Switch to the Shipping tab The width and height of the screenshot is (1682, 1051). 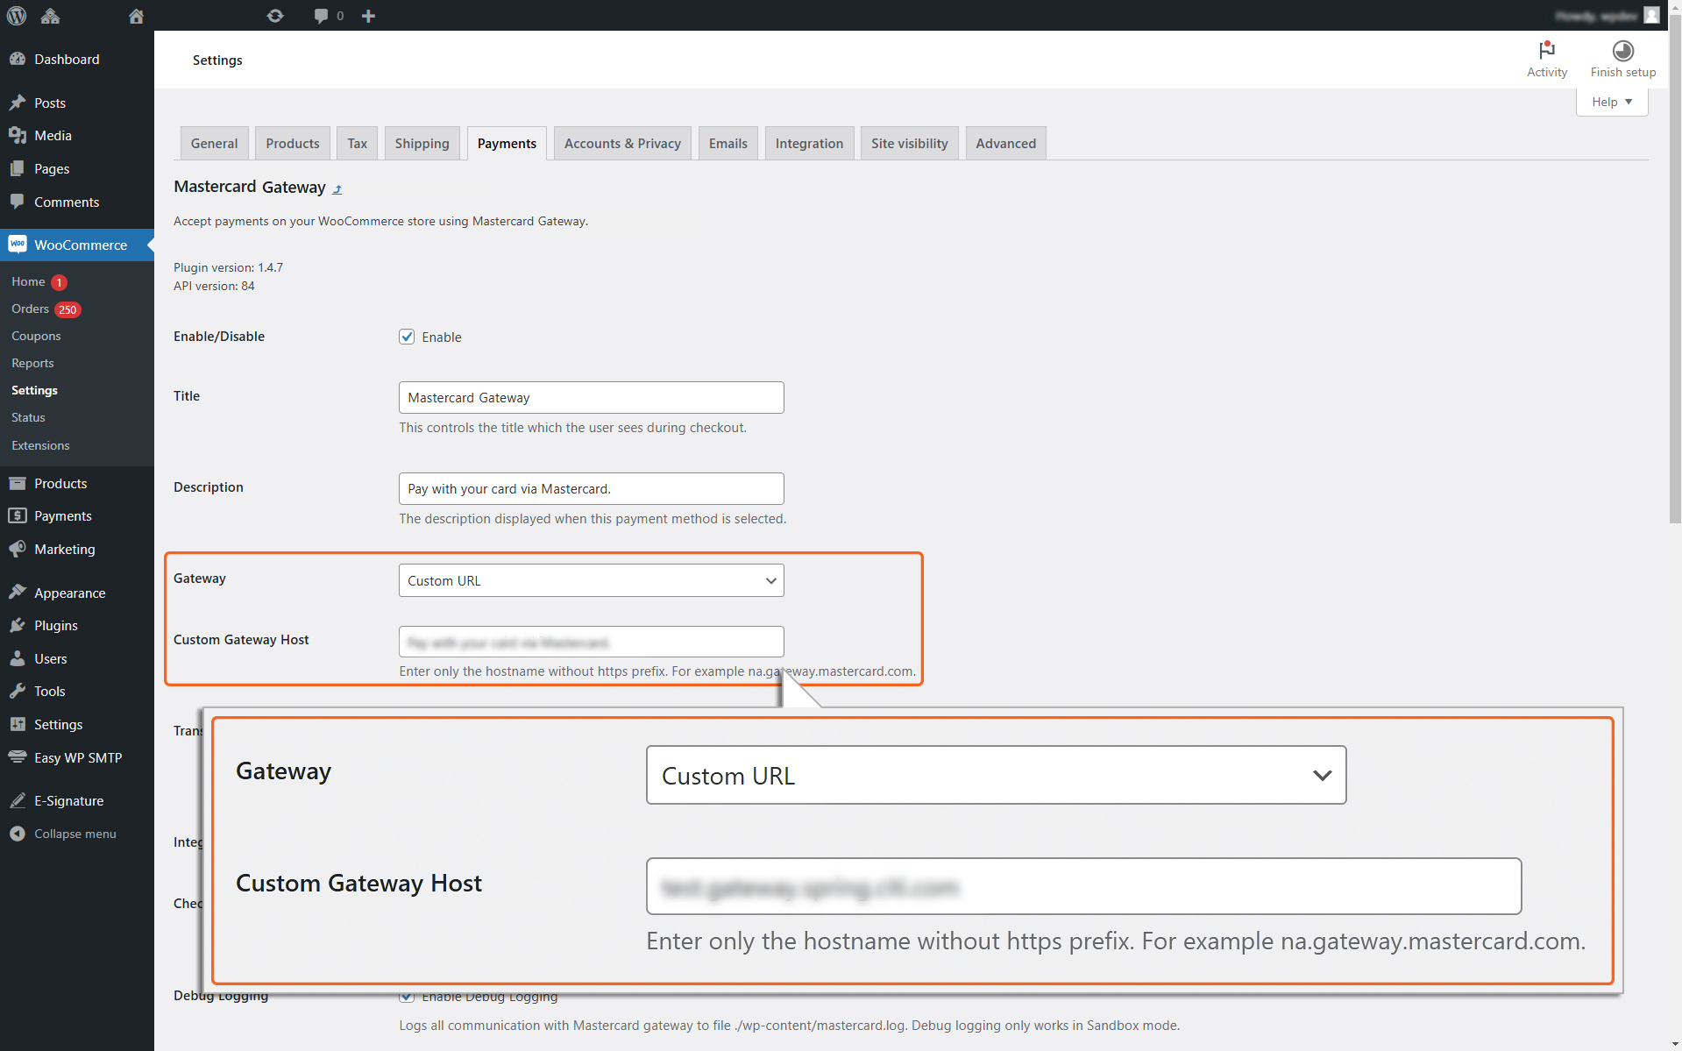pos(422,144)
